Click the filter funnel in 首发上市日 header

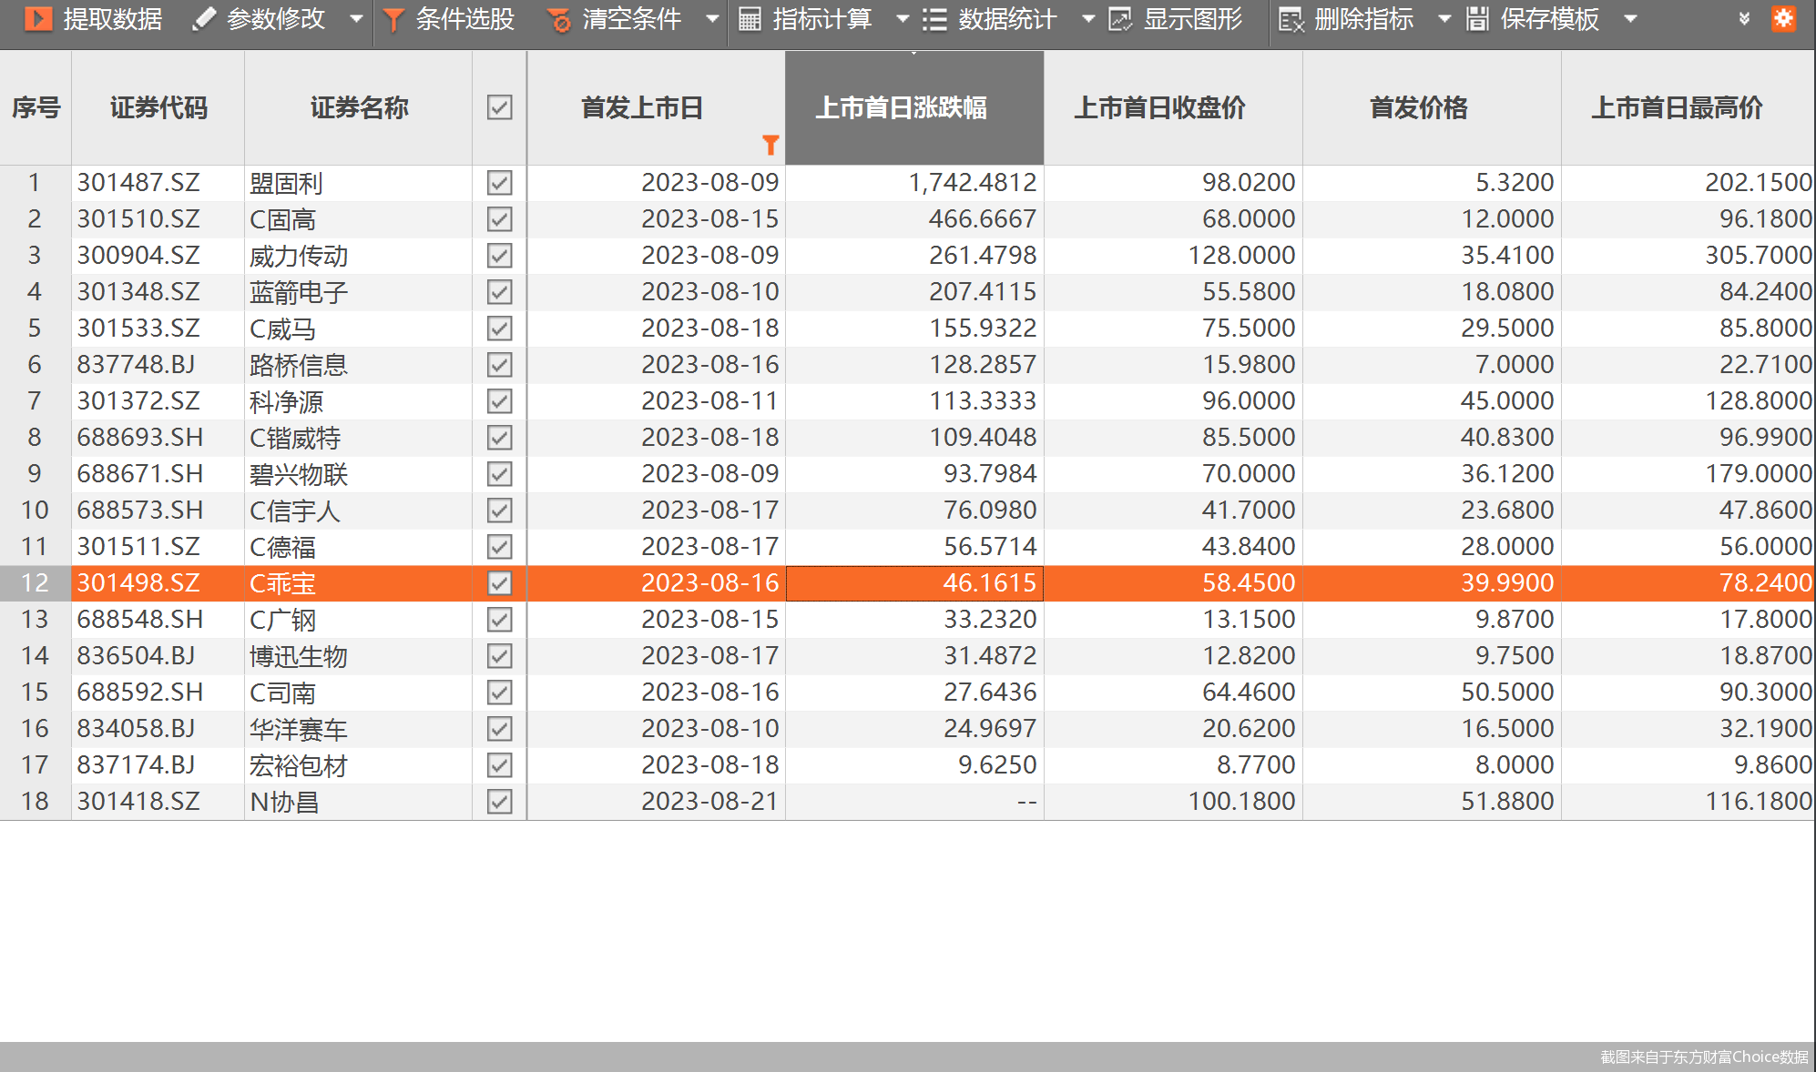point(770,145)
